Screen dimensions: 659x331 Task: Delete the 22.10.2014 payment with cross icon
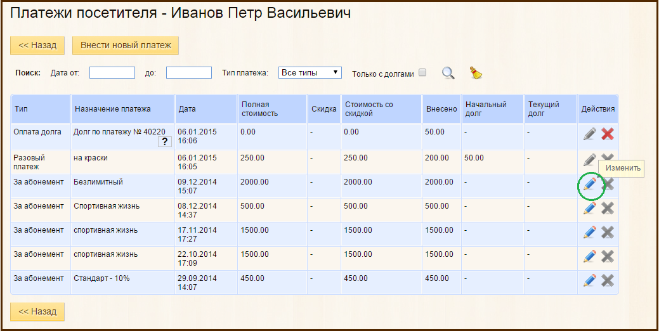point(607,256)
